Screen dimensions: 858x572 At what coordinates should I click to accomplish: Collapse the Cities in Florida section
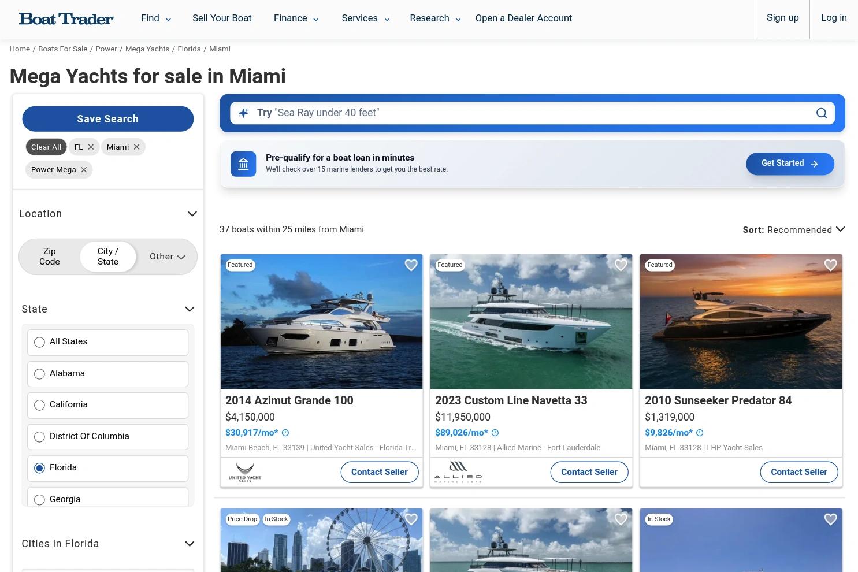pos(190,544)
